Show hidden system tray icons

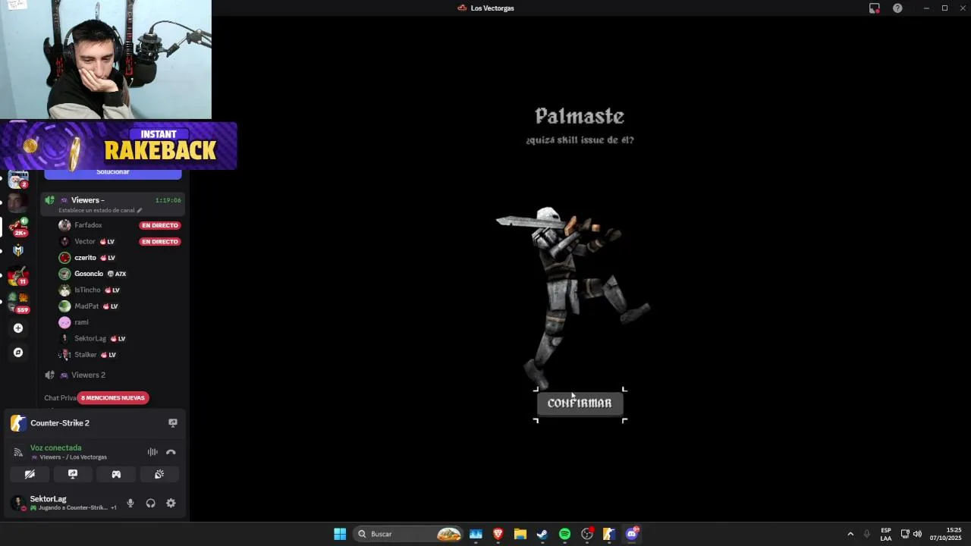pyautogui.click(x=850, y=534)
